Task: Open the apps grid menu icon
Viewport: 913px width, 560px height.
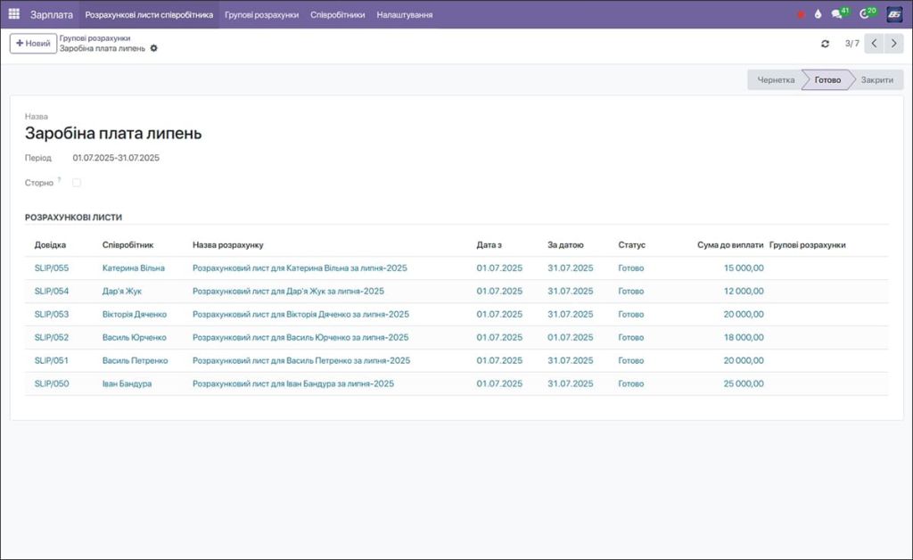Action: (12, 13)
